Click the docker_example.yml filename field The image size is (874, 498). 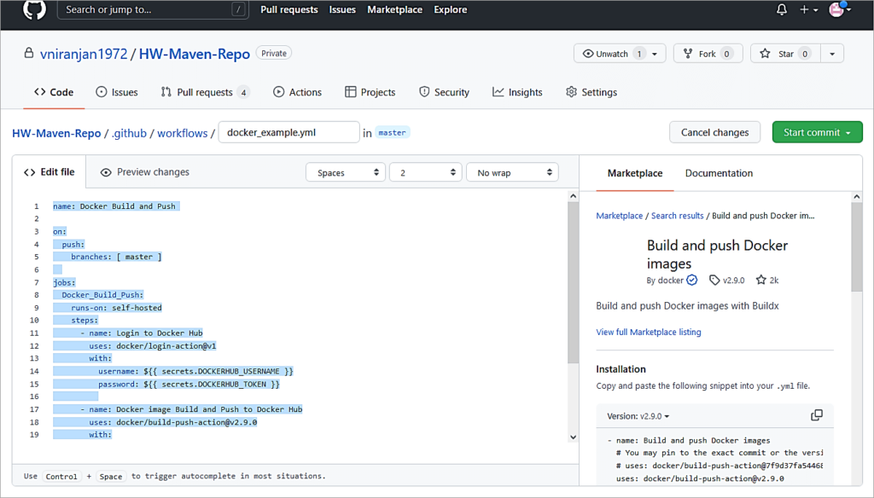tap(288, 132)
